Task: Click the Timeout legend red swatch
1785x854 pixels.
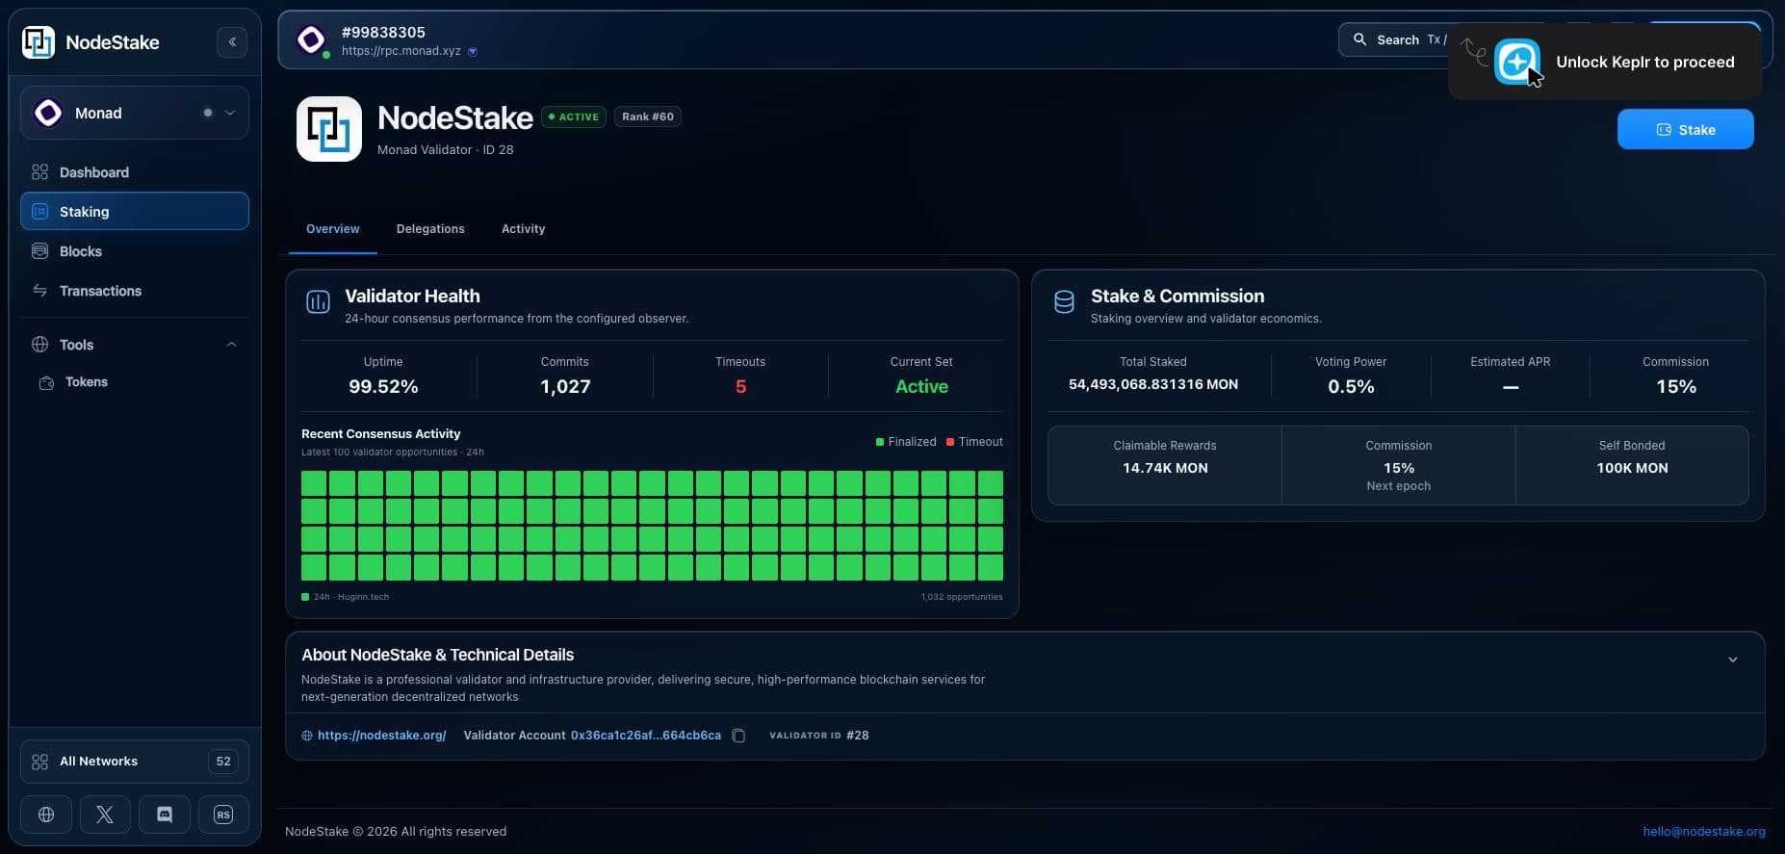Action: [950, 442]
